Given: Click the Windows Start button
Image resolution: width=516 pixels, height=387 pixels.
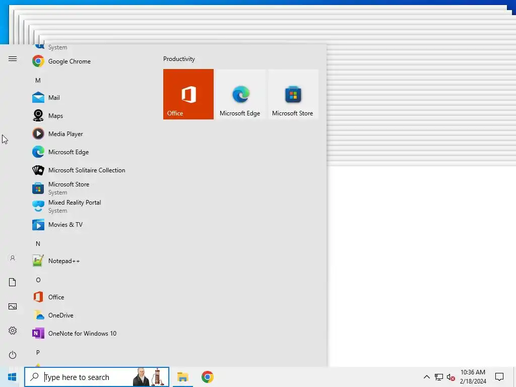Looking at the screenshot, I should pos(12,377).
